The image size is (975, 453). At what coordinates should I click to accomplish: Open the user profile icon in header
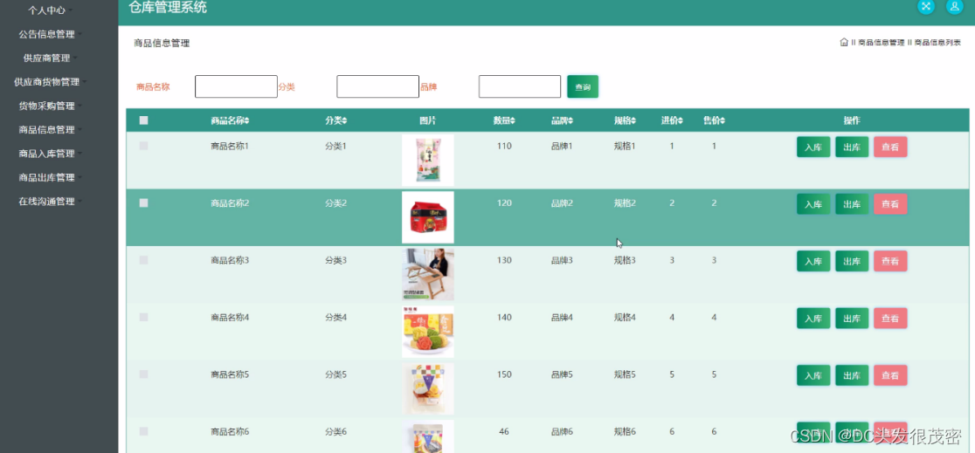[955, 6]
